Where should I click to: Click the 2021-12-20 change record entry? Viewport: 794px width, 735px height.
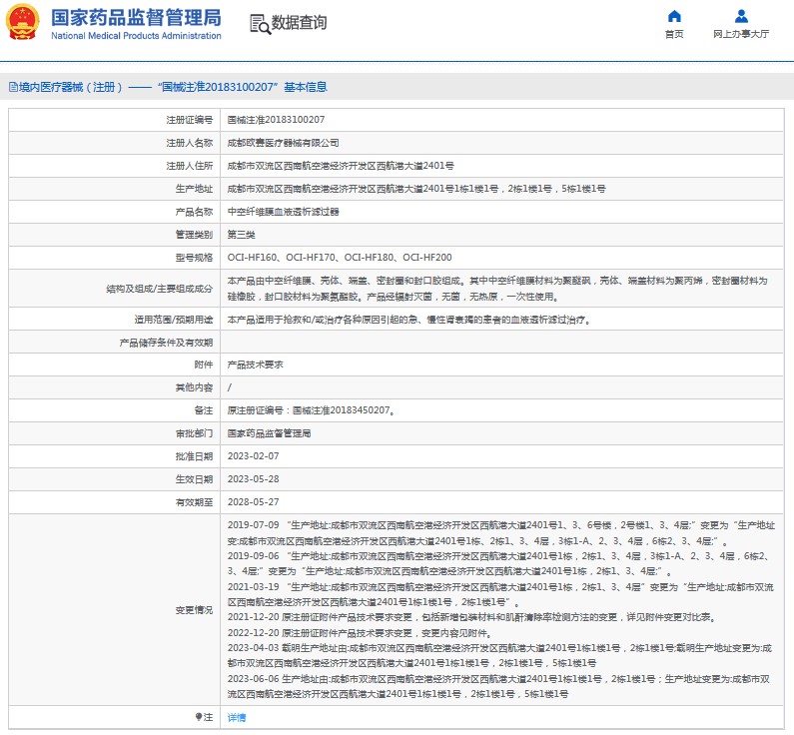[471, 617]
